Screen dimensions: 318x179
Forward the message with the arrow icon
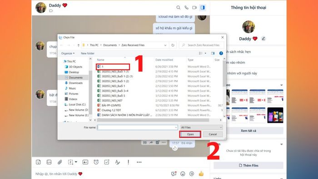pyautogui.click(x=151, y=143)
